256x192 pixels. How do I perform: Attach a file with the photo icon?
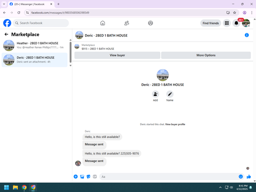point(82,177)
